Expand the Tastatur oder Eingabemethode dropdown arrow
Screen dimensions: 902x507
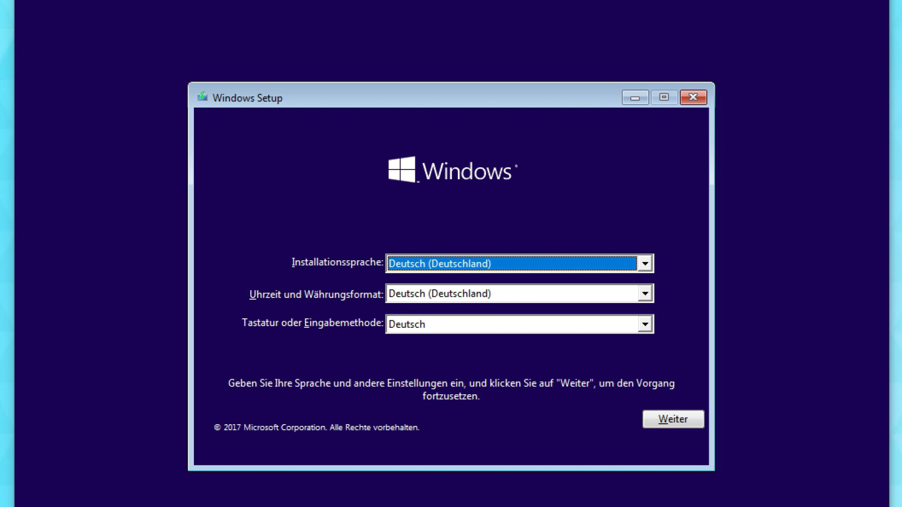coord(645,324)
